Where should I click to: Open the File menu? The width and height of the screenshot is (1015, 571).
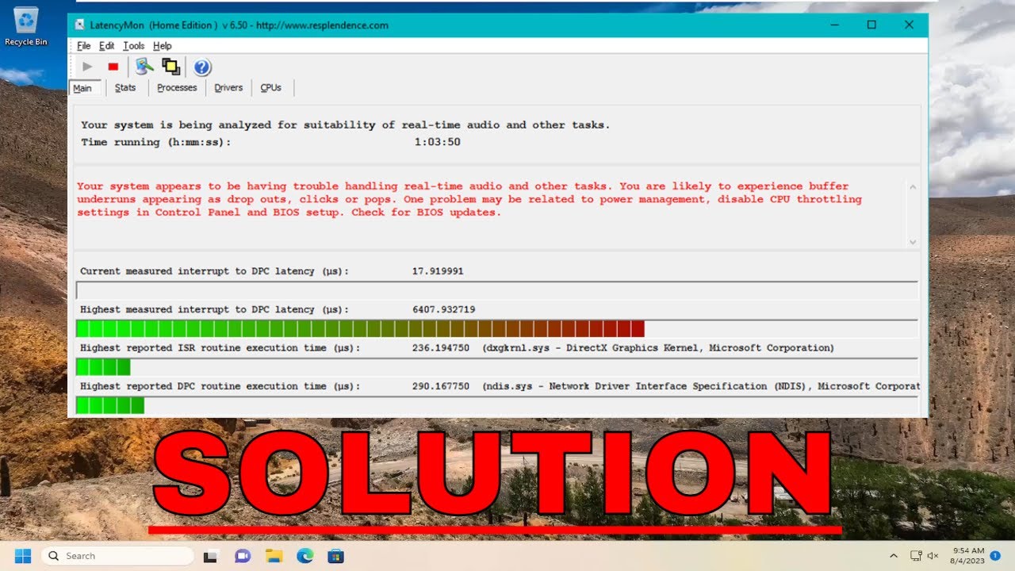[84, 46]
